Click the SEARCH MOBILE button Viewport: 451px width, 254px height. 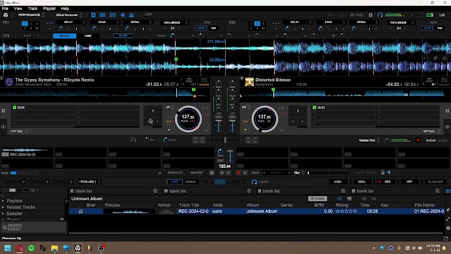pos(33,227)
